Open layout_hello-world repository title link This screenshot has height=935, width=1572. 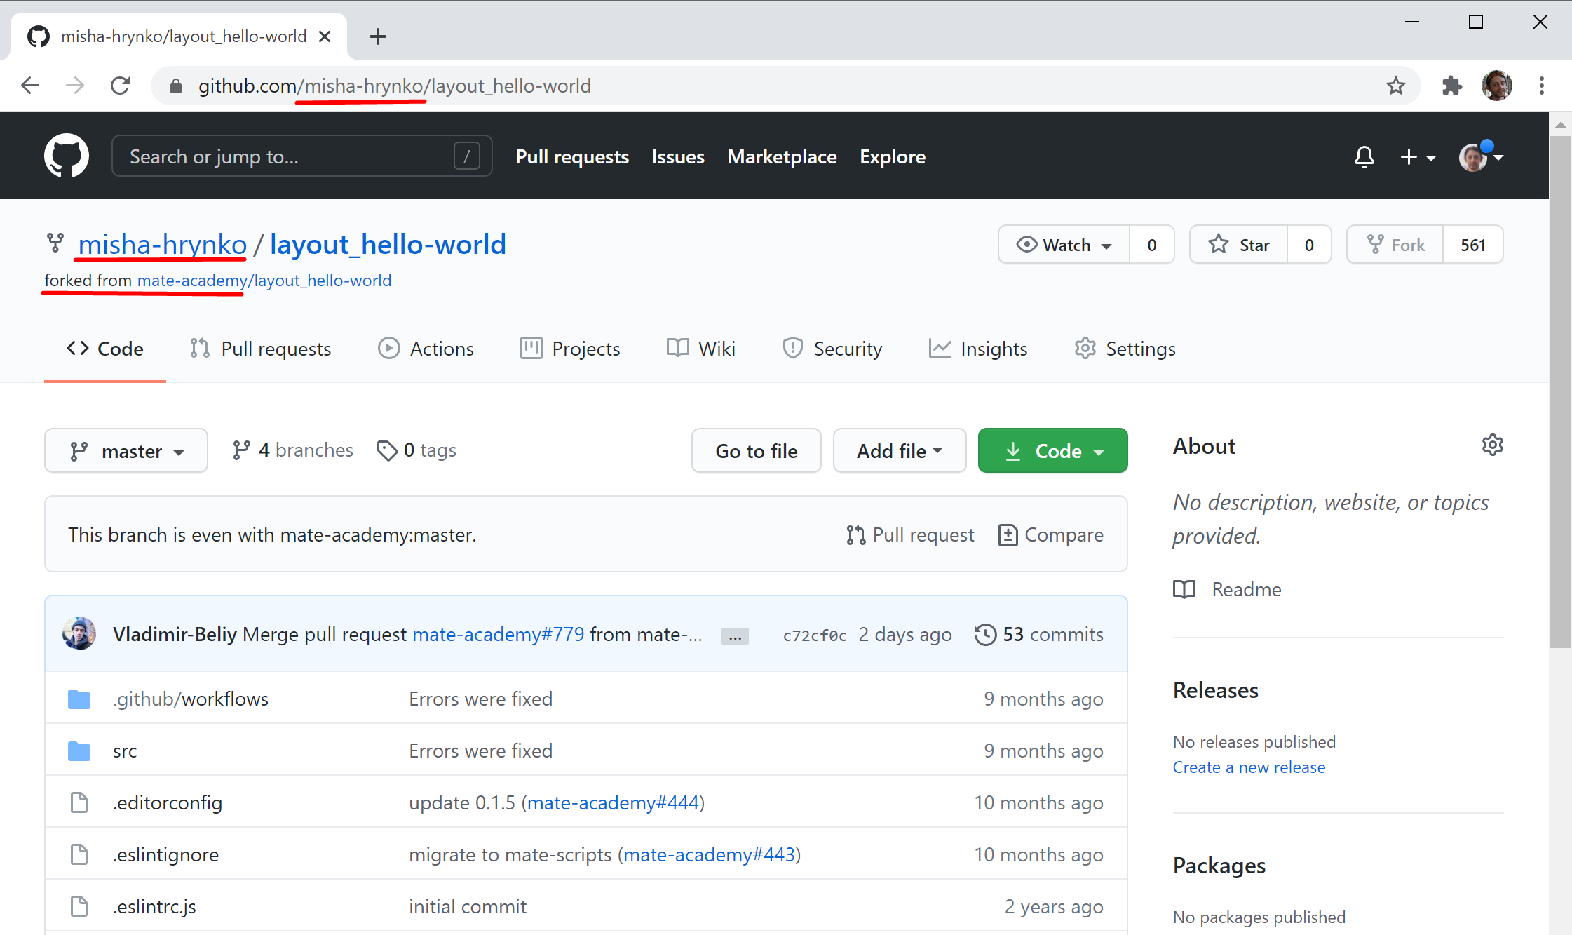(388, 245)
